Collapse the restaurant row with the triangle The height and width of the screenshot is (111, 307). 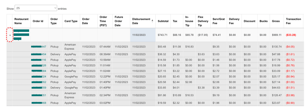click(10, 35)
